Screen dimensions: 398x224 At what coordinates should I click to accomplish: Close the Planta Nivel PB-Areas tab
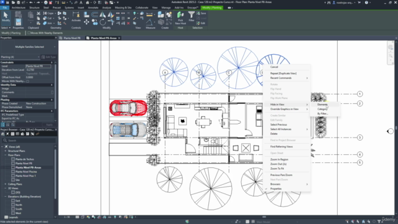point(119,38)
